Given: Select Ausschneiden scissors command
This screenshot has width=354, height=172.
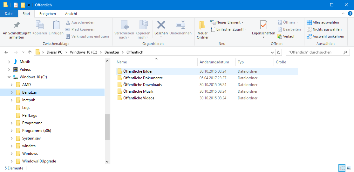Looking at the screenshot, I should click(80, 22).
